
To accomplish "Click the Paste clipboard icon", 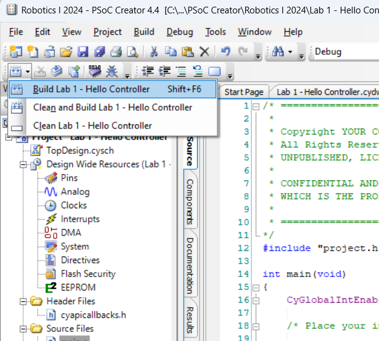I will click(187, 52).
